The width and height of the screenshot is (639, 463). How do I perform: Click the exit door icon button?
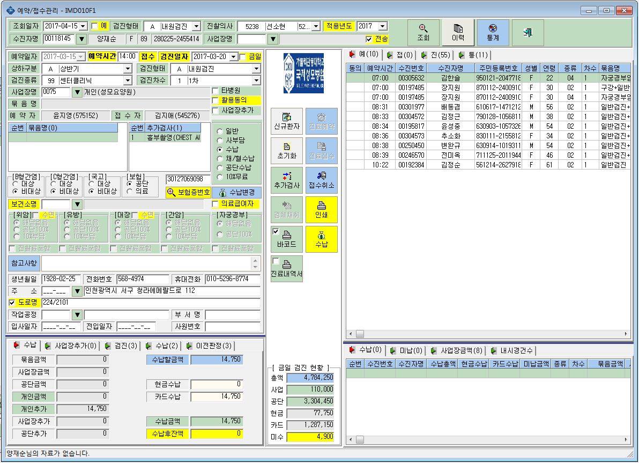pyautogui.click(x=527, y=33)
